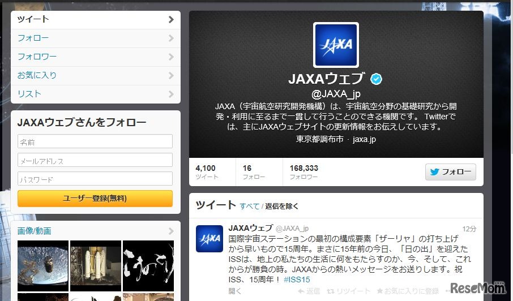Open the #ISS15 hashtag link
Screen dimensions: 513x301
(x=297, y=279)
